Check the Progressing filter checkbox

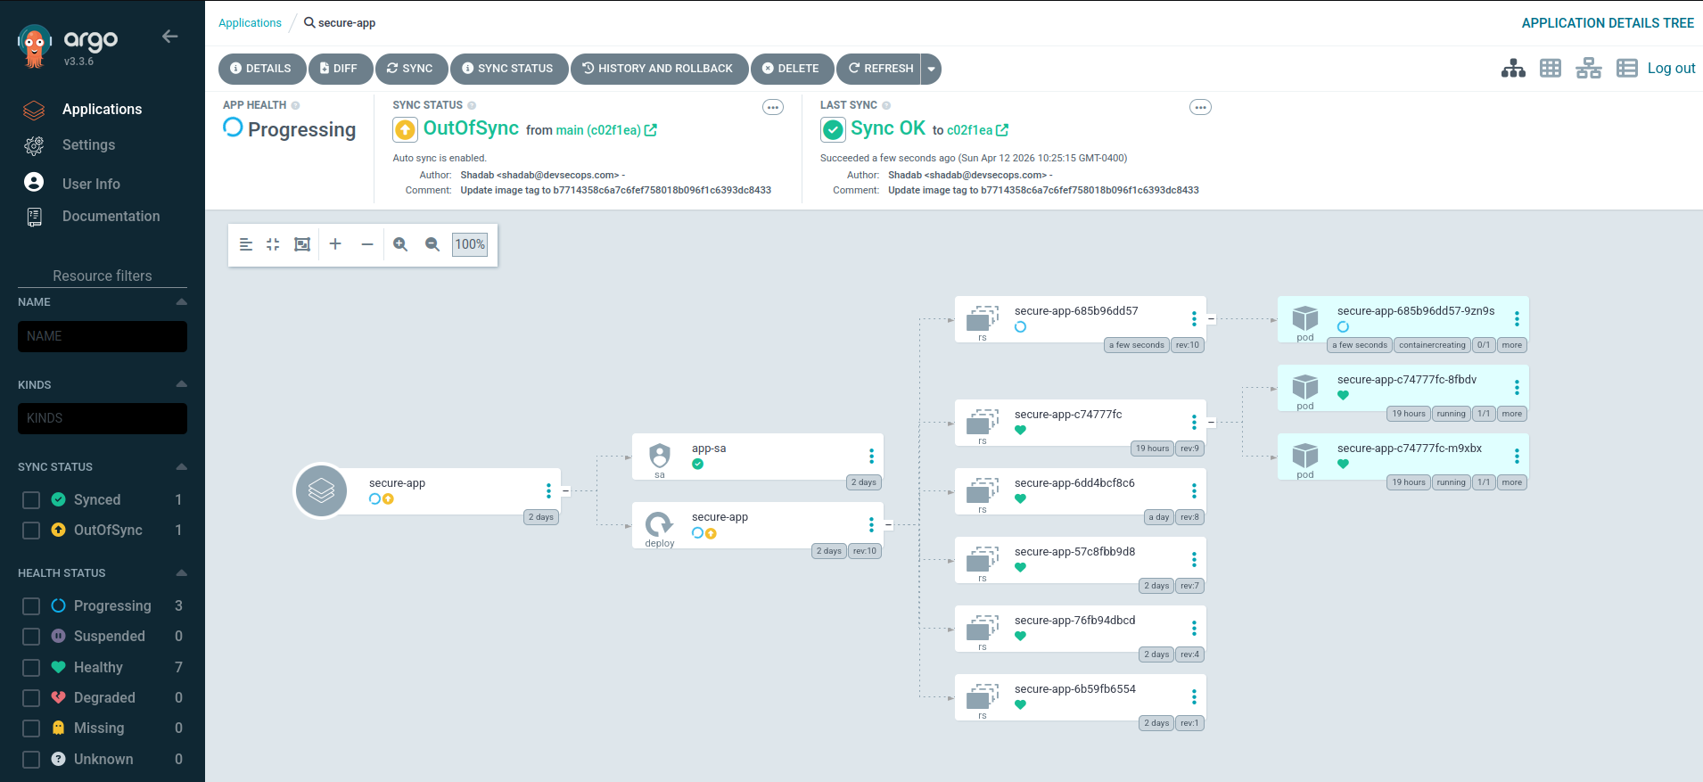coord(31,606)
